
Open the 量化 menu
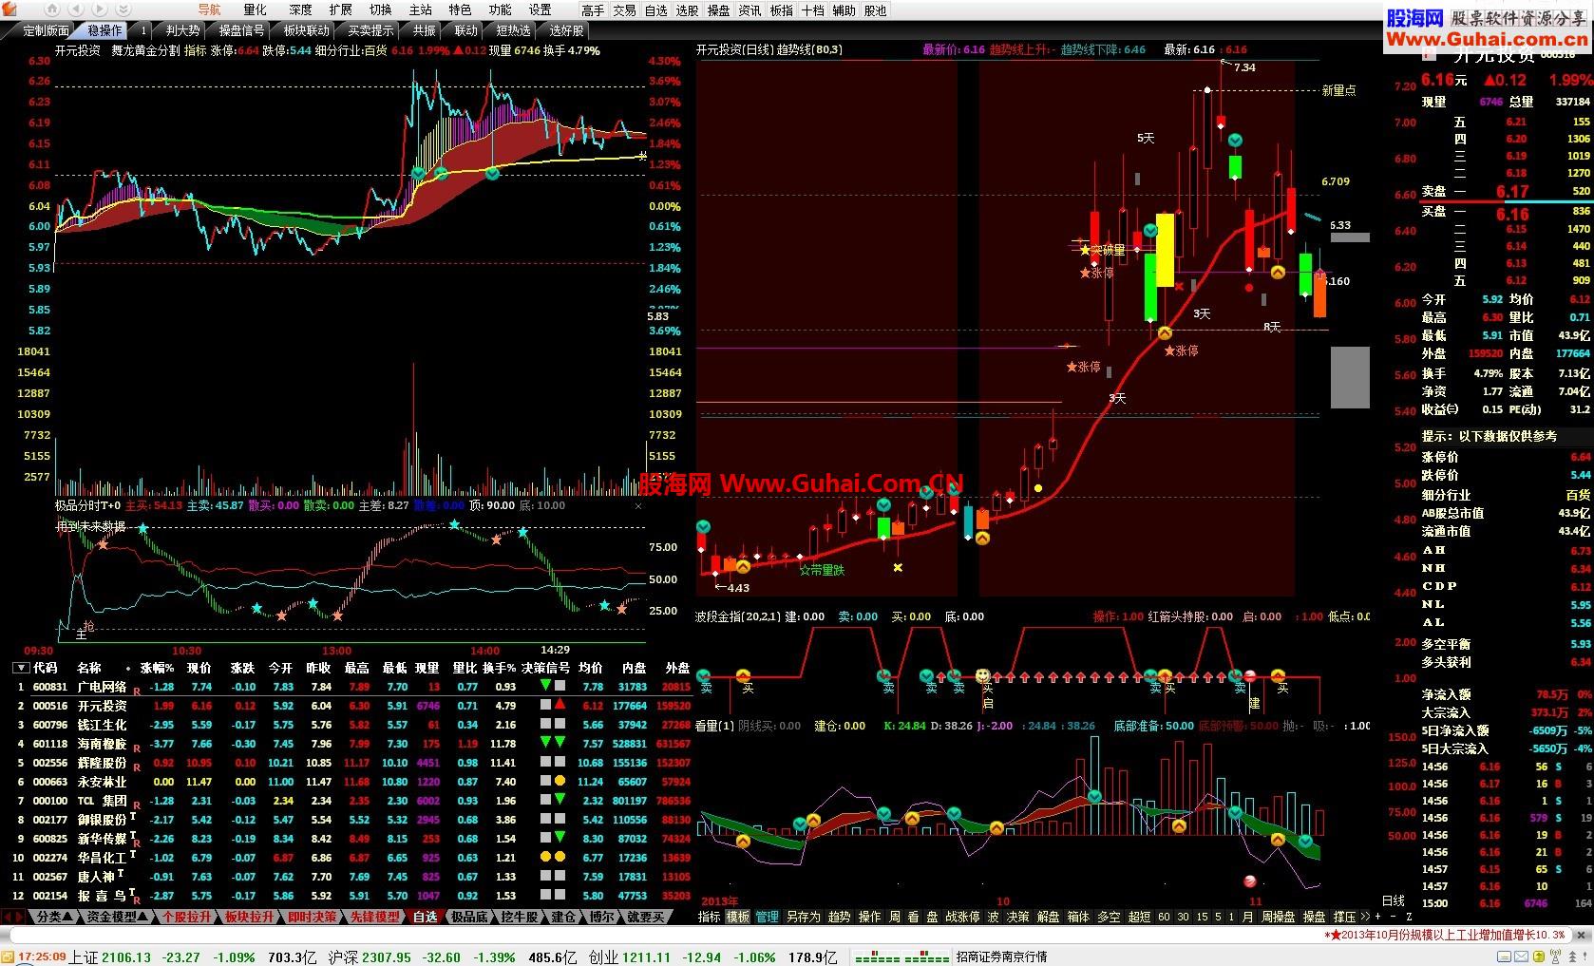[255, 9]
